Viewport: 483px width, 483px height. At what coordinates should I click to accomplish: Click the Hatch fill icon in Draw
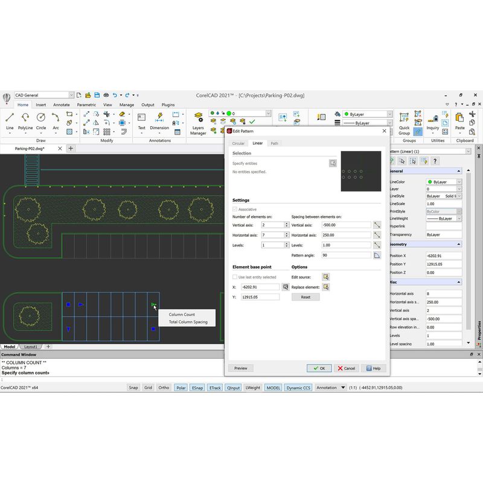69,132
